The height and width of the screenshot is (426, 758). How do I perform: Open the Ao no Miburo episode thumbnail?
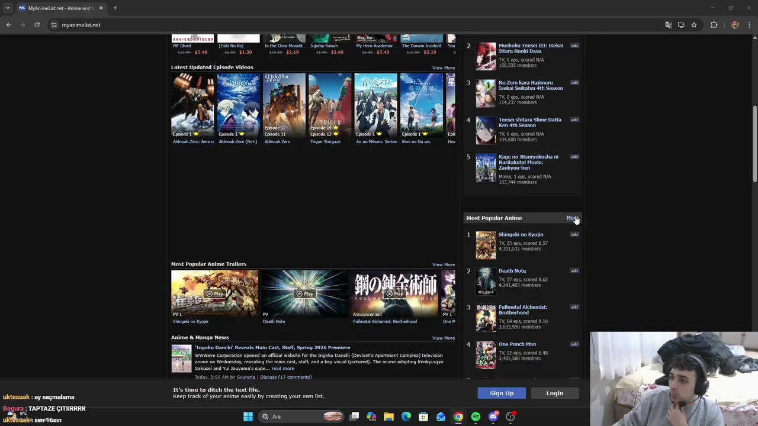[x=375, y=105]
